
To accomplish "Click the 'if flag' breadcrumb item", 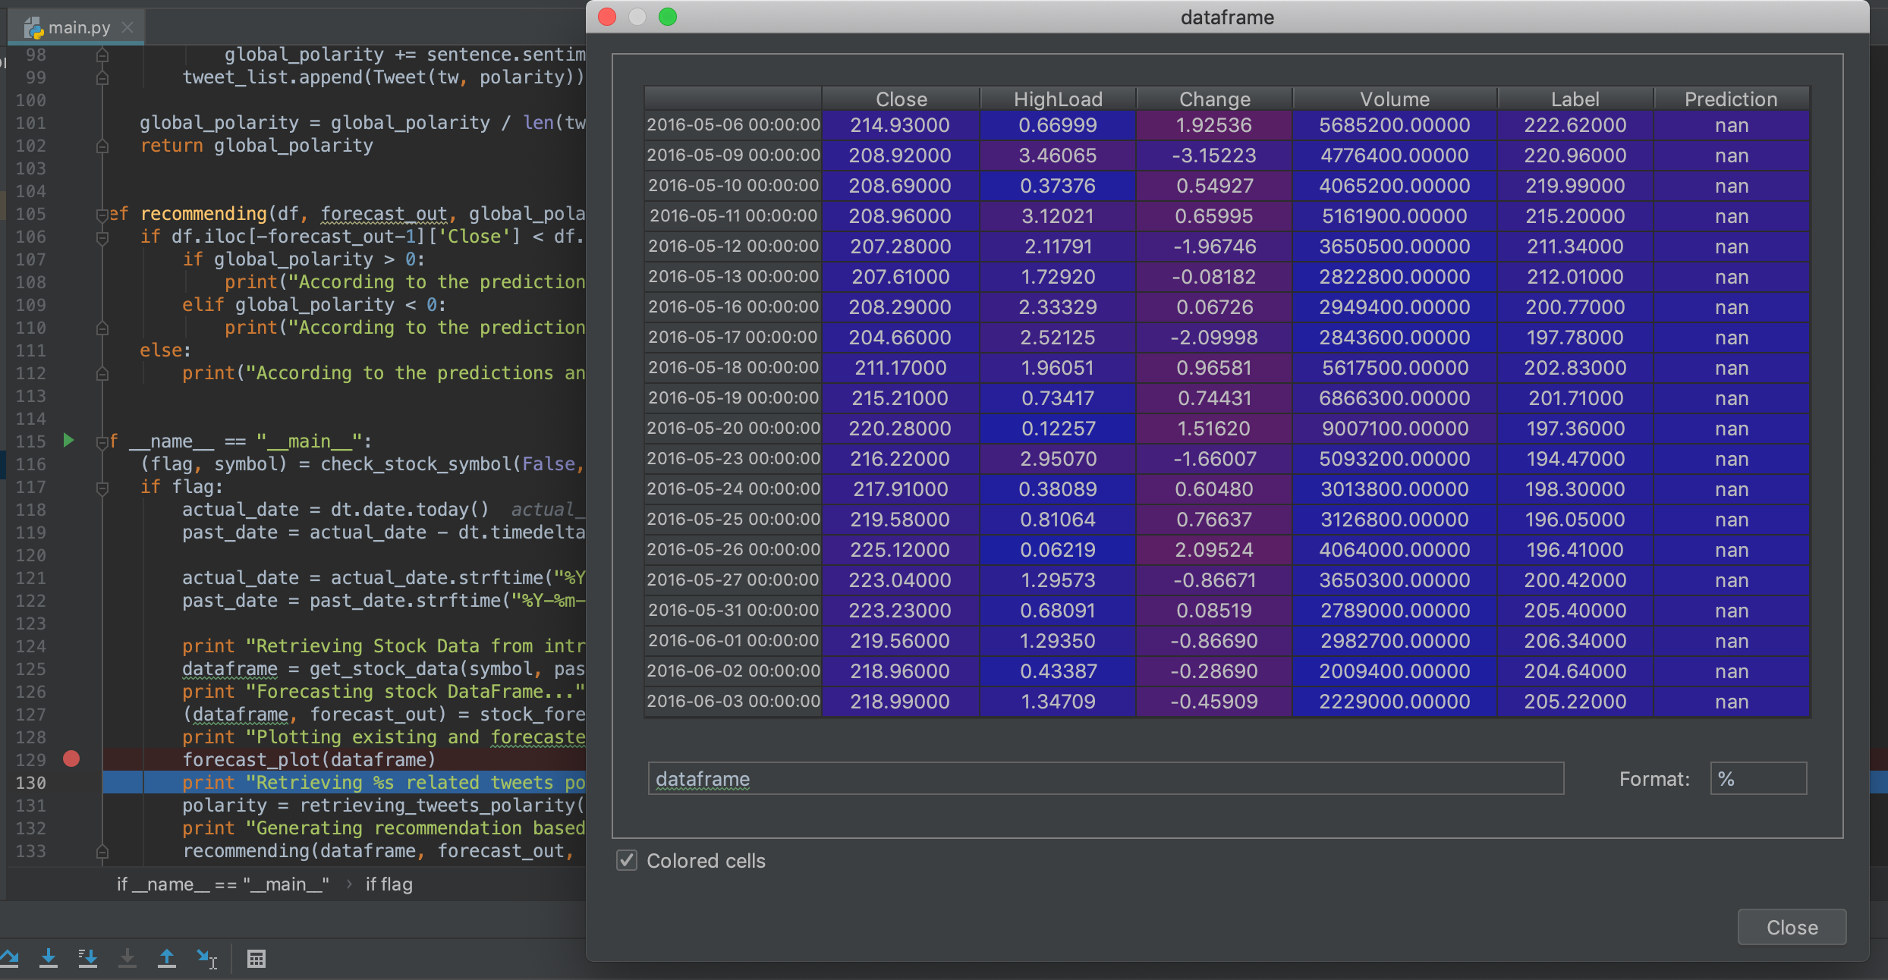I will click(389, 884).
